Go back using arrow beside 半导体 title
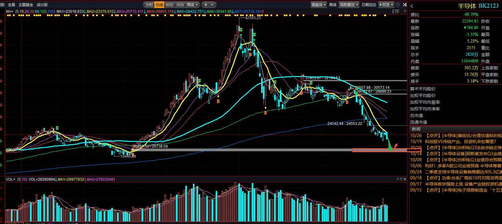 point(412,6)
